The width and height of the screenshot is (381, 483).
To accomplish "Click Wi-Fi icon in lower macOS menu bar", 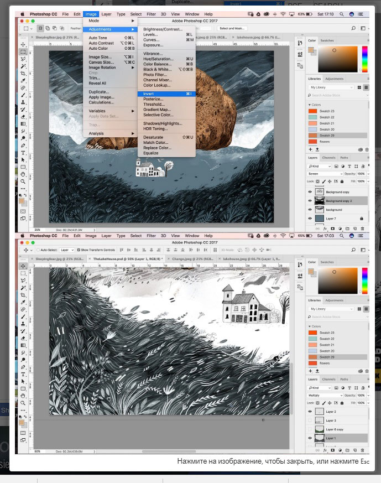I will [283, 236].
